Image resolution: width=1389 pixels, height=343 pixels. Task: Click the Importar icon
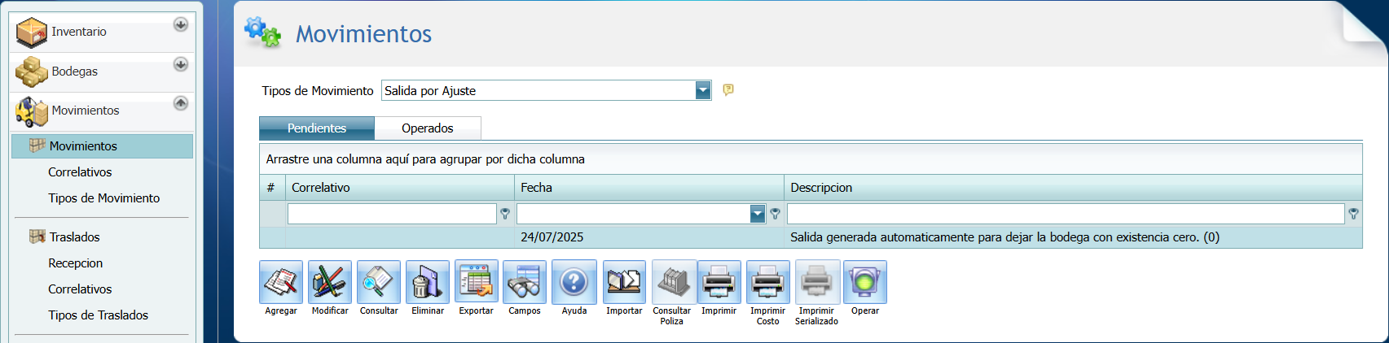(624, 282)
